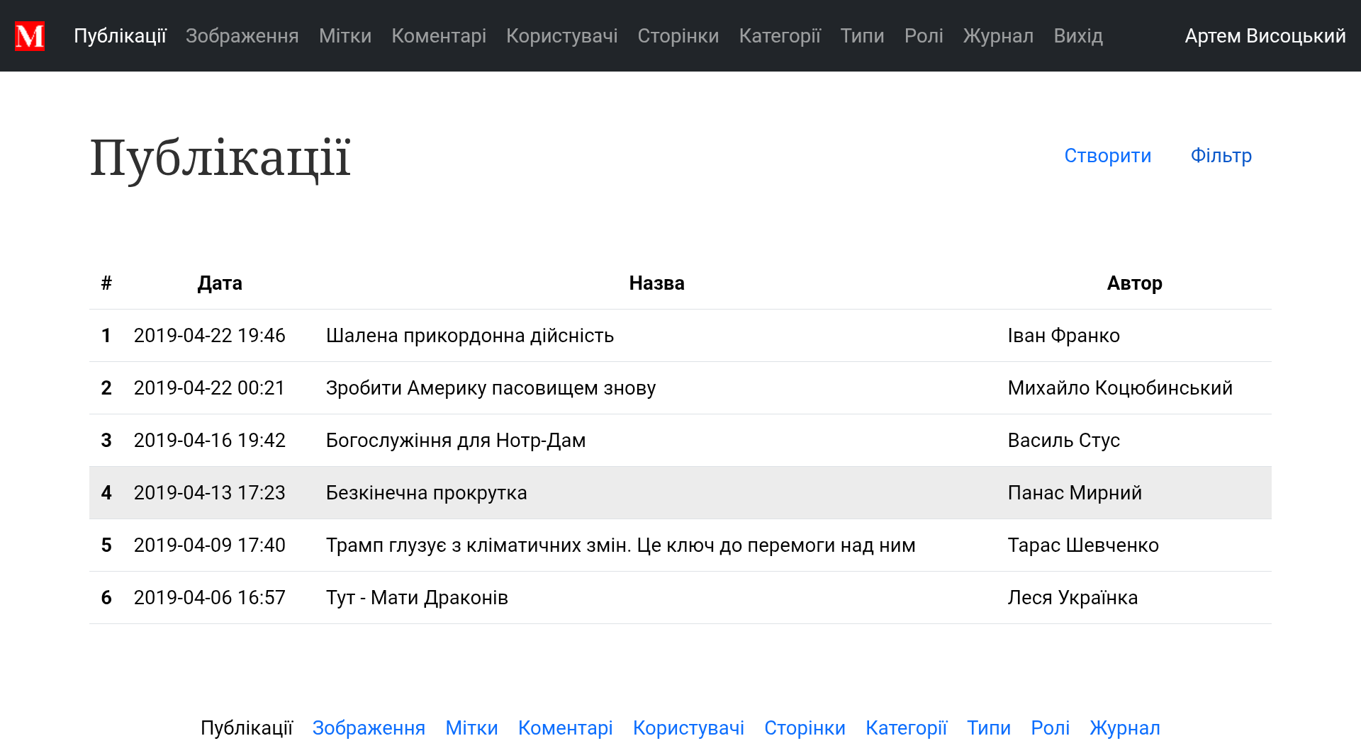Click Вихід to log out
The height and width of the screenshot is (753, 1361).
click(1077, 36)
